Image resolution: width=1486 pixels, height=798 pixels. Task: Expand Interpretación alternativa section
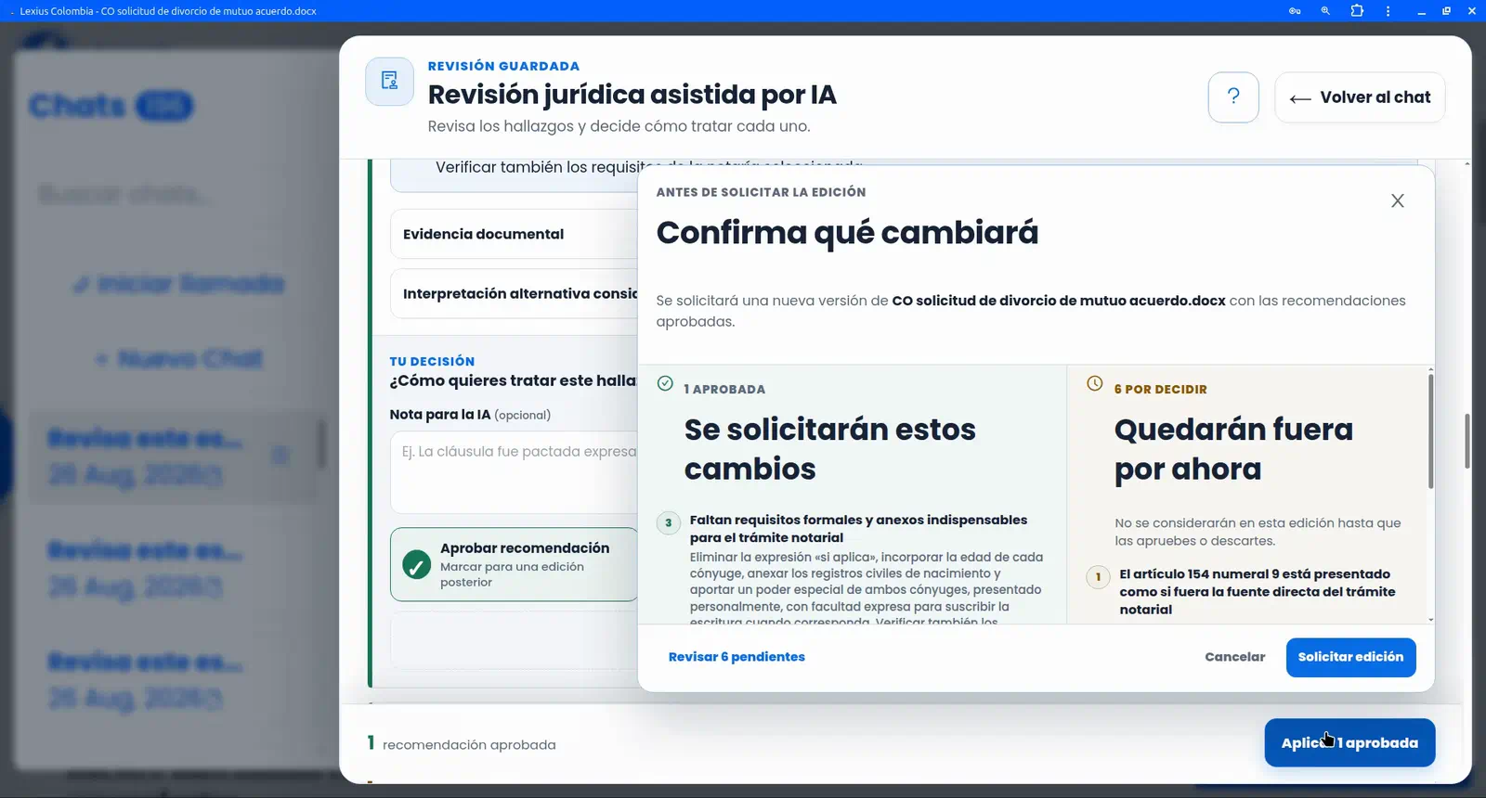coord(515,293)
